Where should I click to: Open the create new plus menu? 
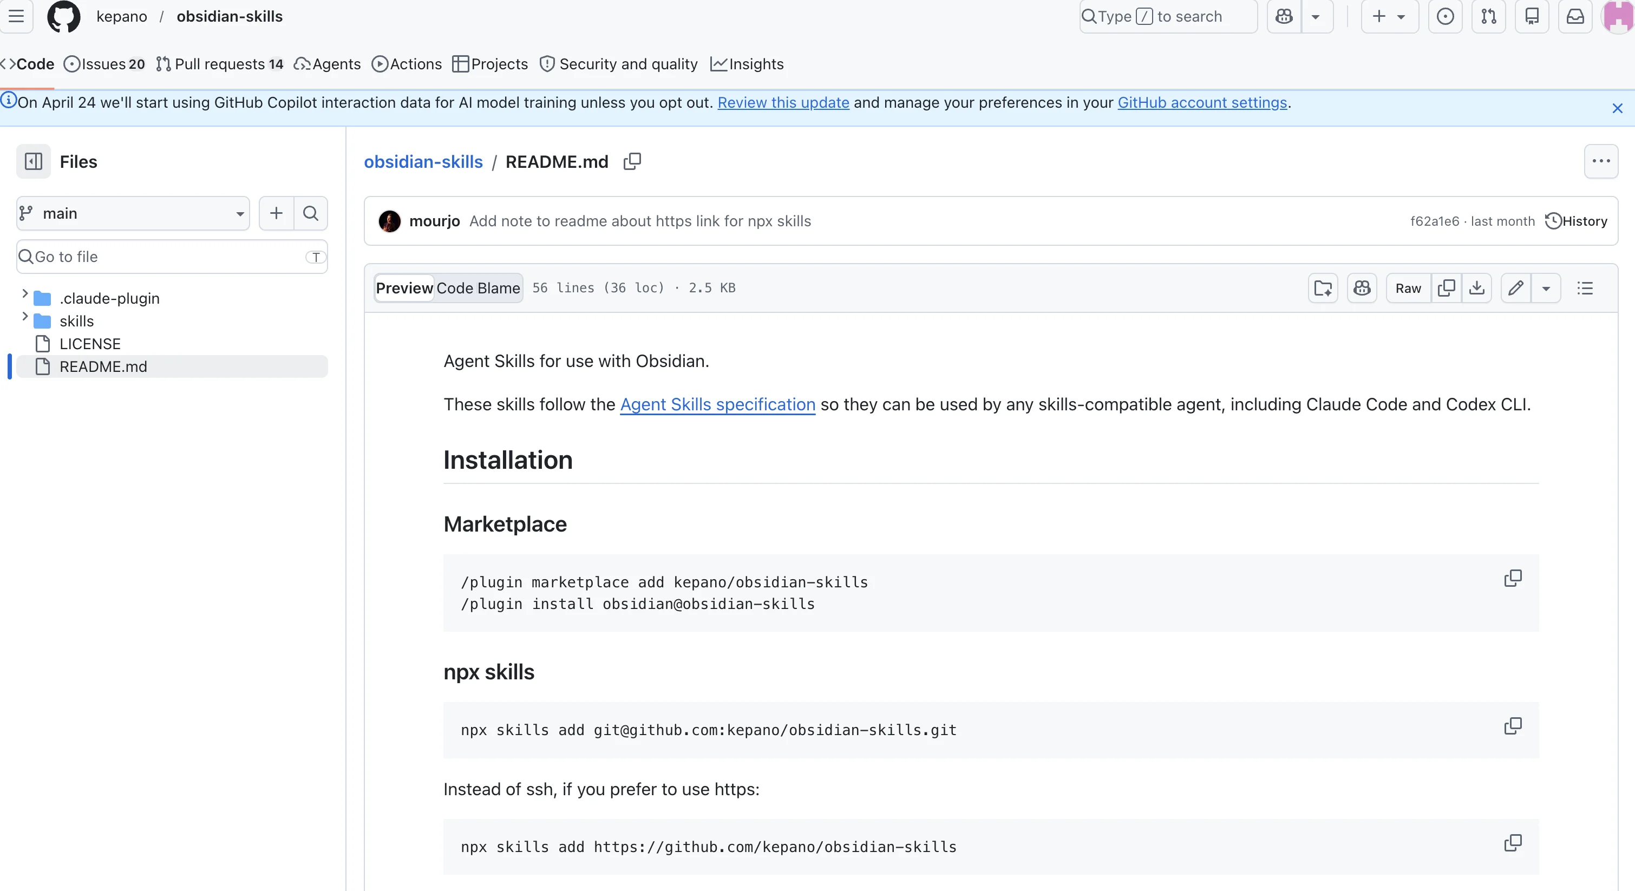tap(1389, 16)
